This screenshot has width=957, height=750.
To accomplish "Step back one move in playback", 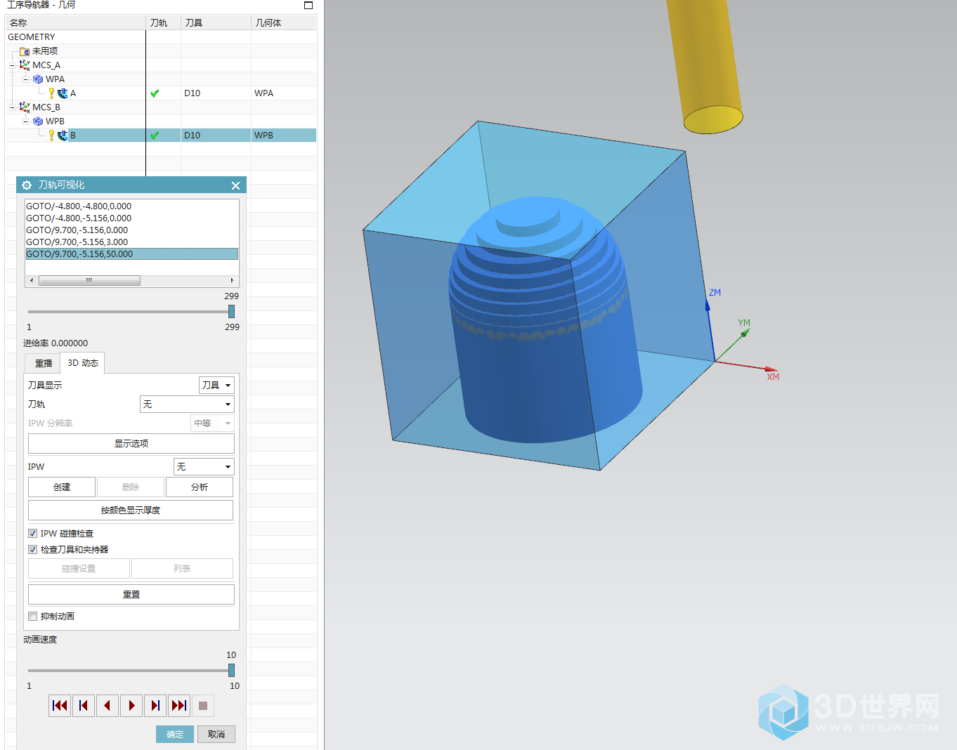I will pos(84,706).
